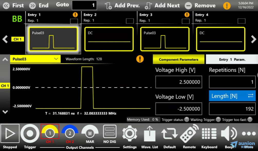Edit Voltage Low value field
The width and height of the screenshot is (258, 151).
point(179,109)
